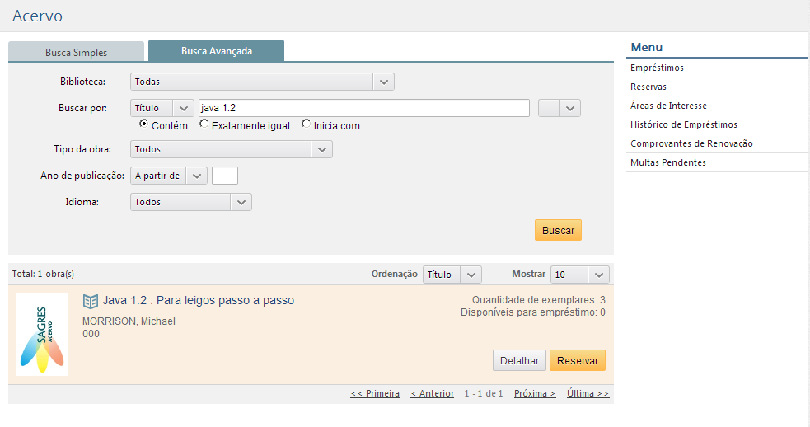Screen dimensions: 810x427
Task: Go to the Próxima page link
Action: (x=535, y=393)
